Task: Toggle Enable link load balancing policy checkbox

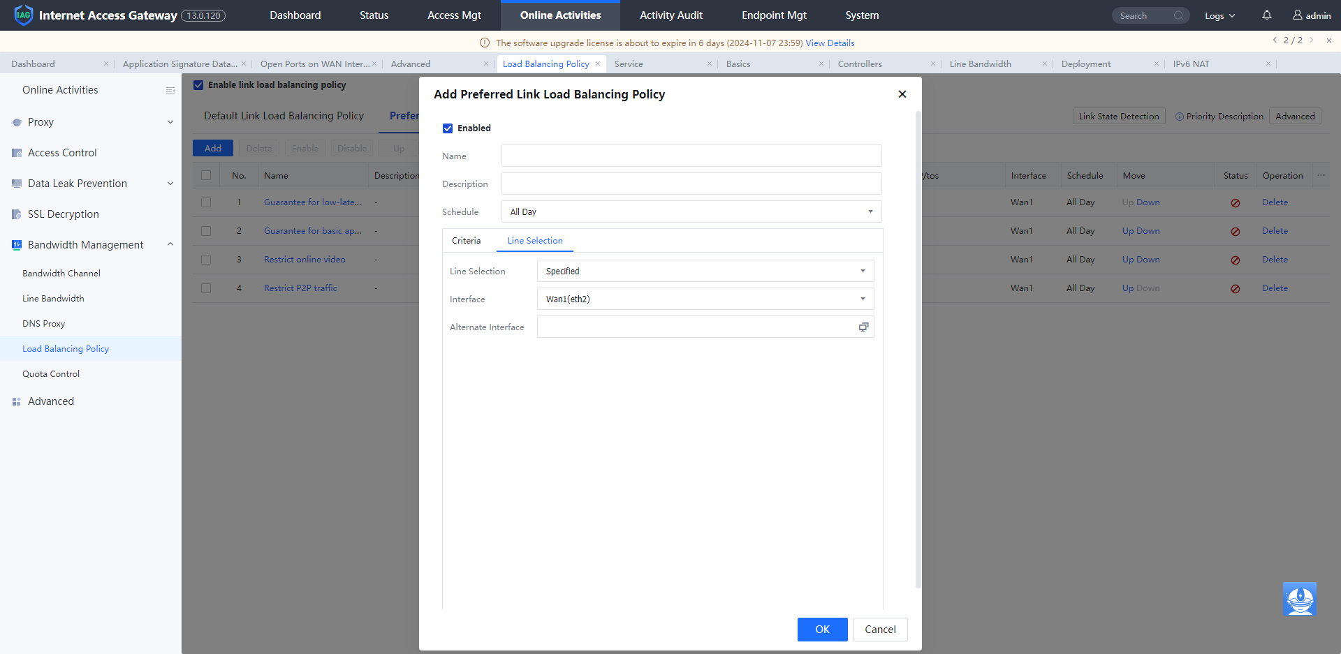Action: pos(198,85)
